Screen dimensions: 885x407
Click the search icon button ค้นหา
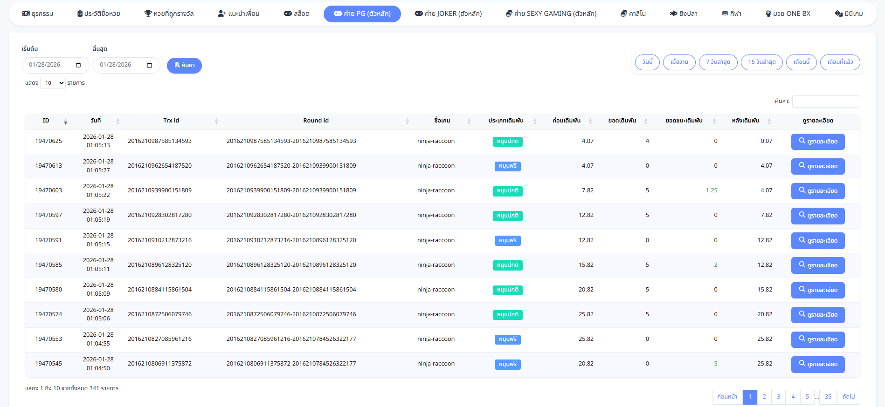click(x=184, y=66)
